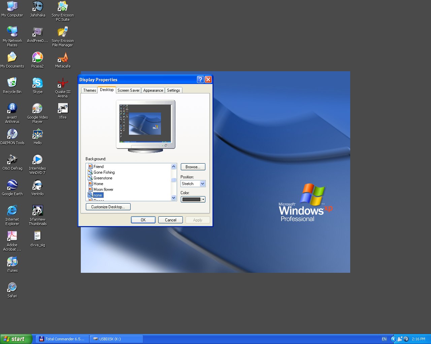Switch to the Settings tab

coord(173,90)
